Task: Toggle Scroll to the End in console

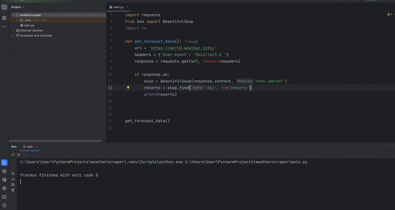Action: click(13, 179)
